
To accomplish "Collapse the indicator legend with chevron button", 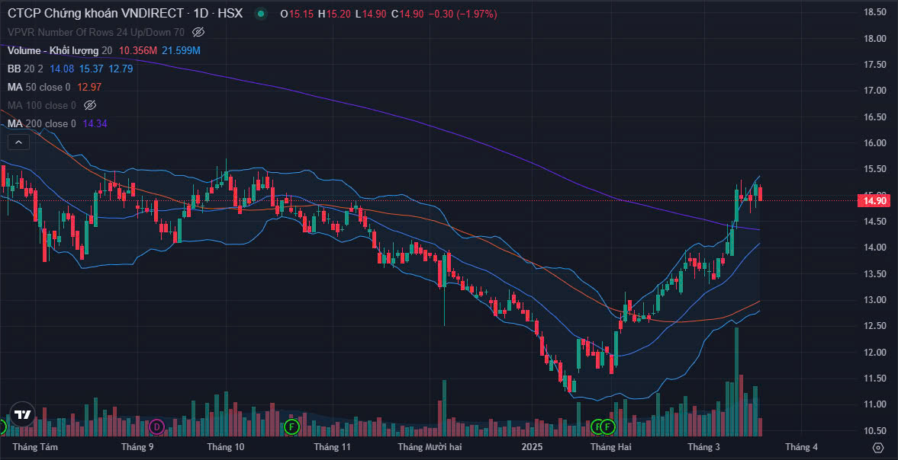I will [18, 142].
